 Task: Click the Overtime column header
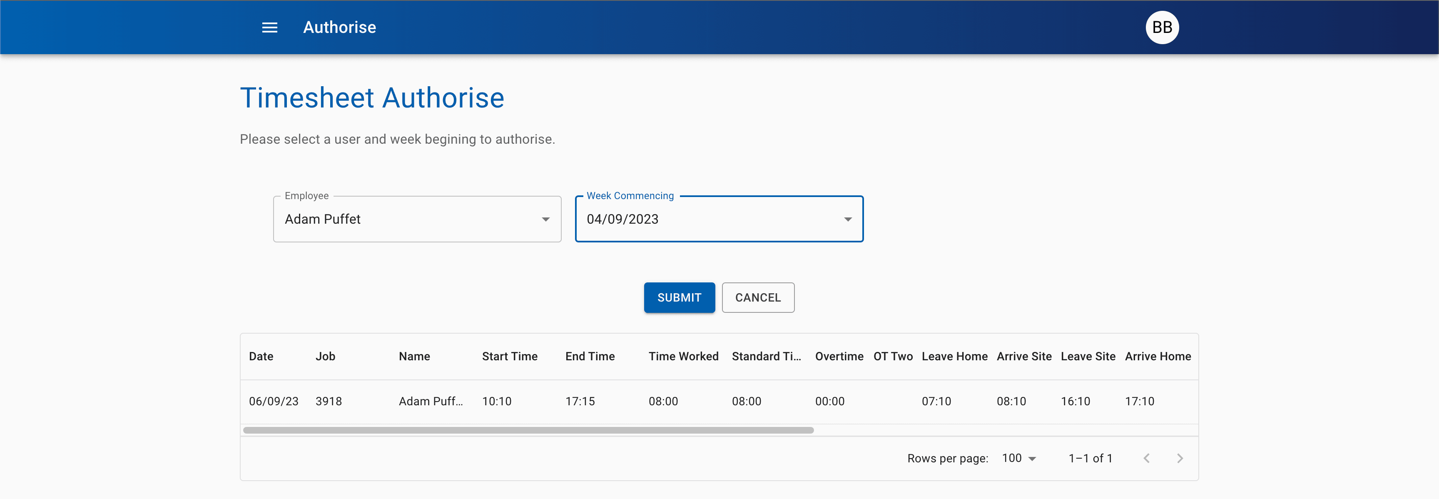[839, 357]
